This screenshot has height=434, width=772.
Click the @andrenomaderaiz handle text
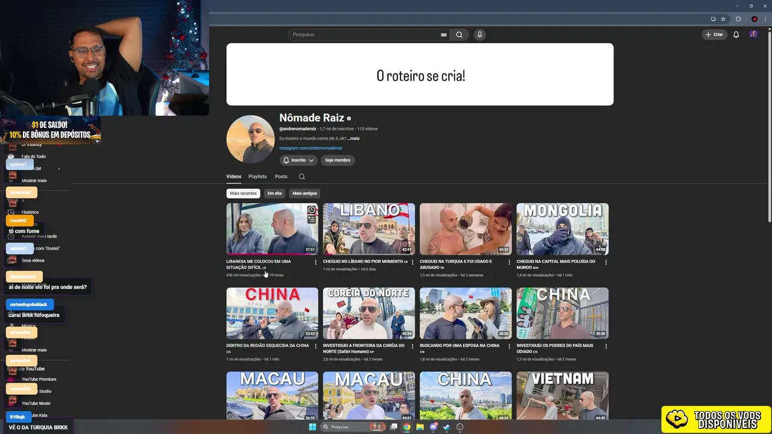[297, 129]
